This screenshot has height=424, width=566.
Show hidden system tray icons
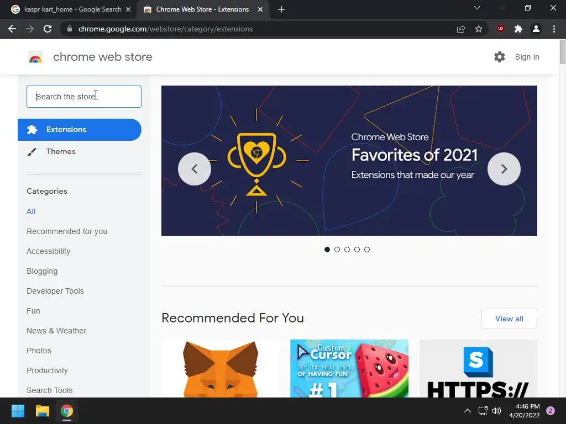pos(468,411)
